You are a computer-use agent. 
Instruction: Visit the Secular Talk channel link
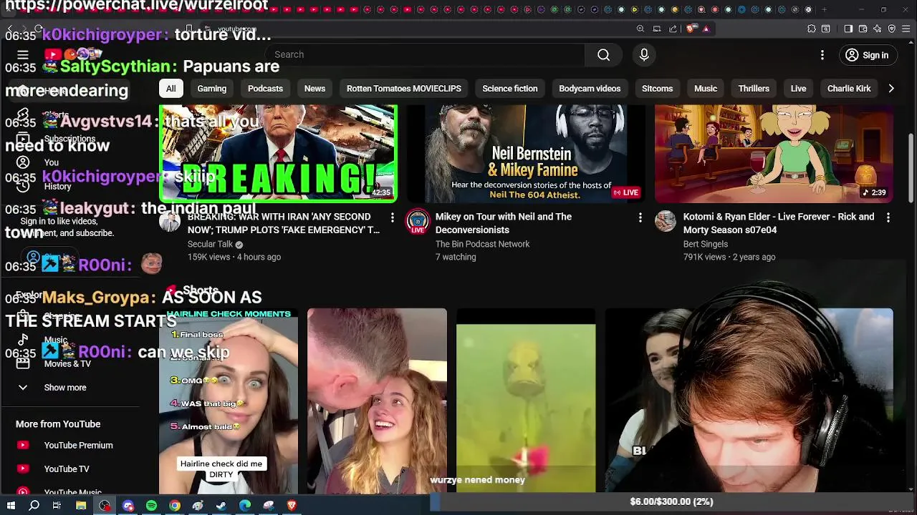[x=210, y=244]
